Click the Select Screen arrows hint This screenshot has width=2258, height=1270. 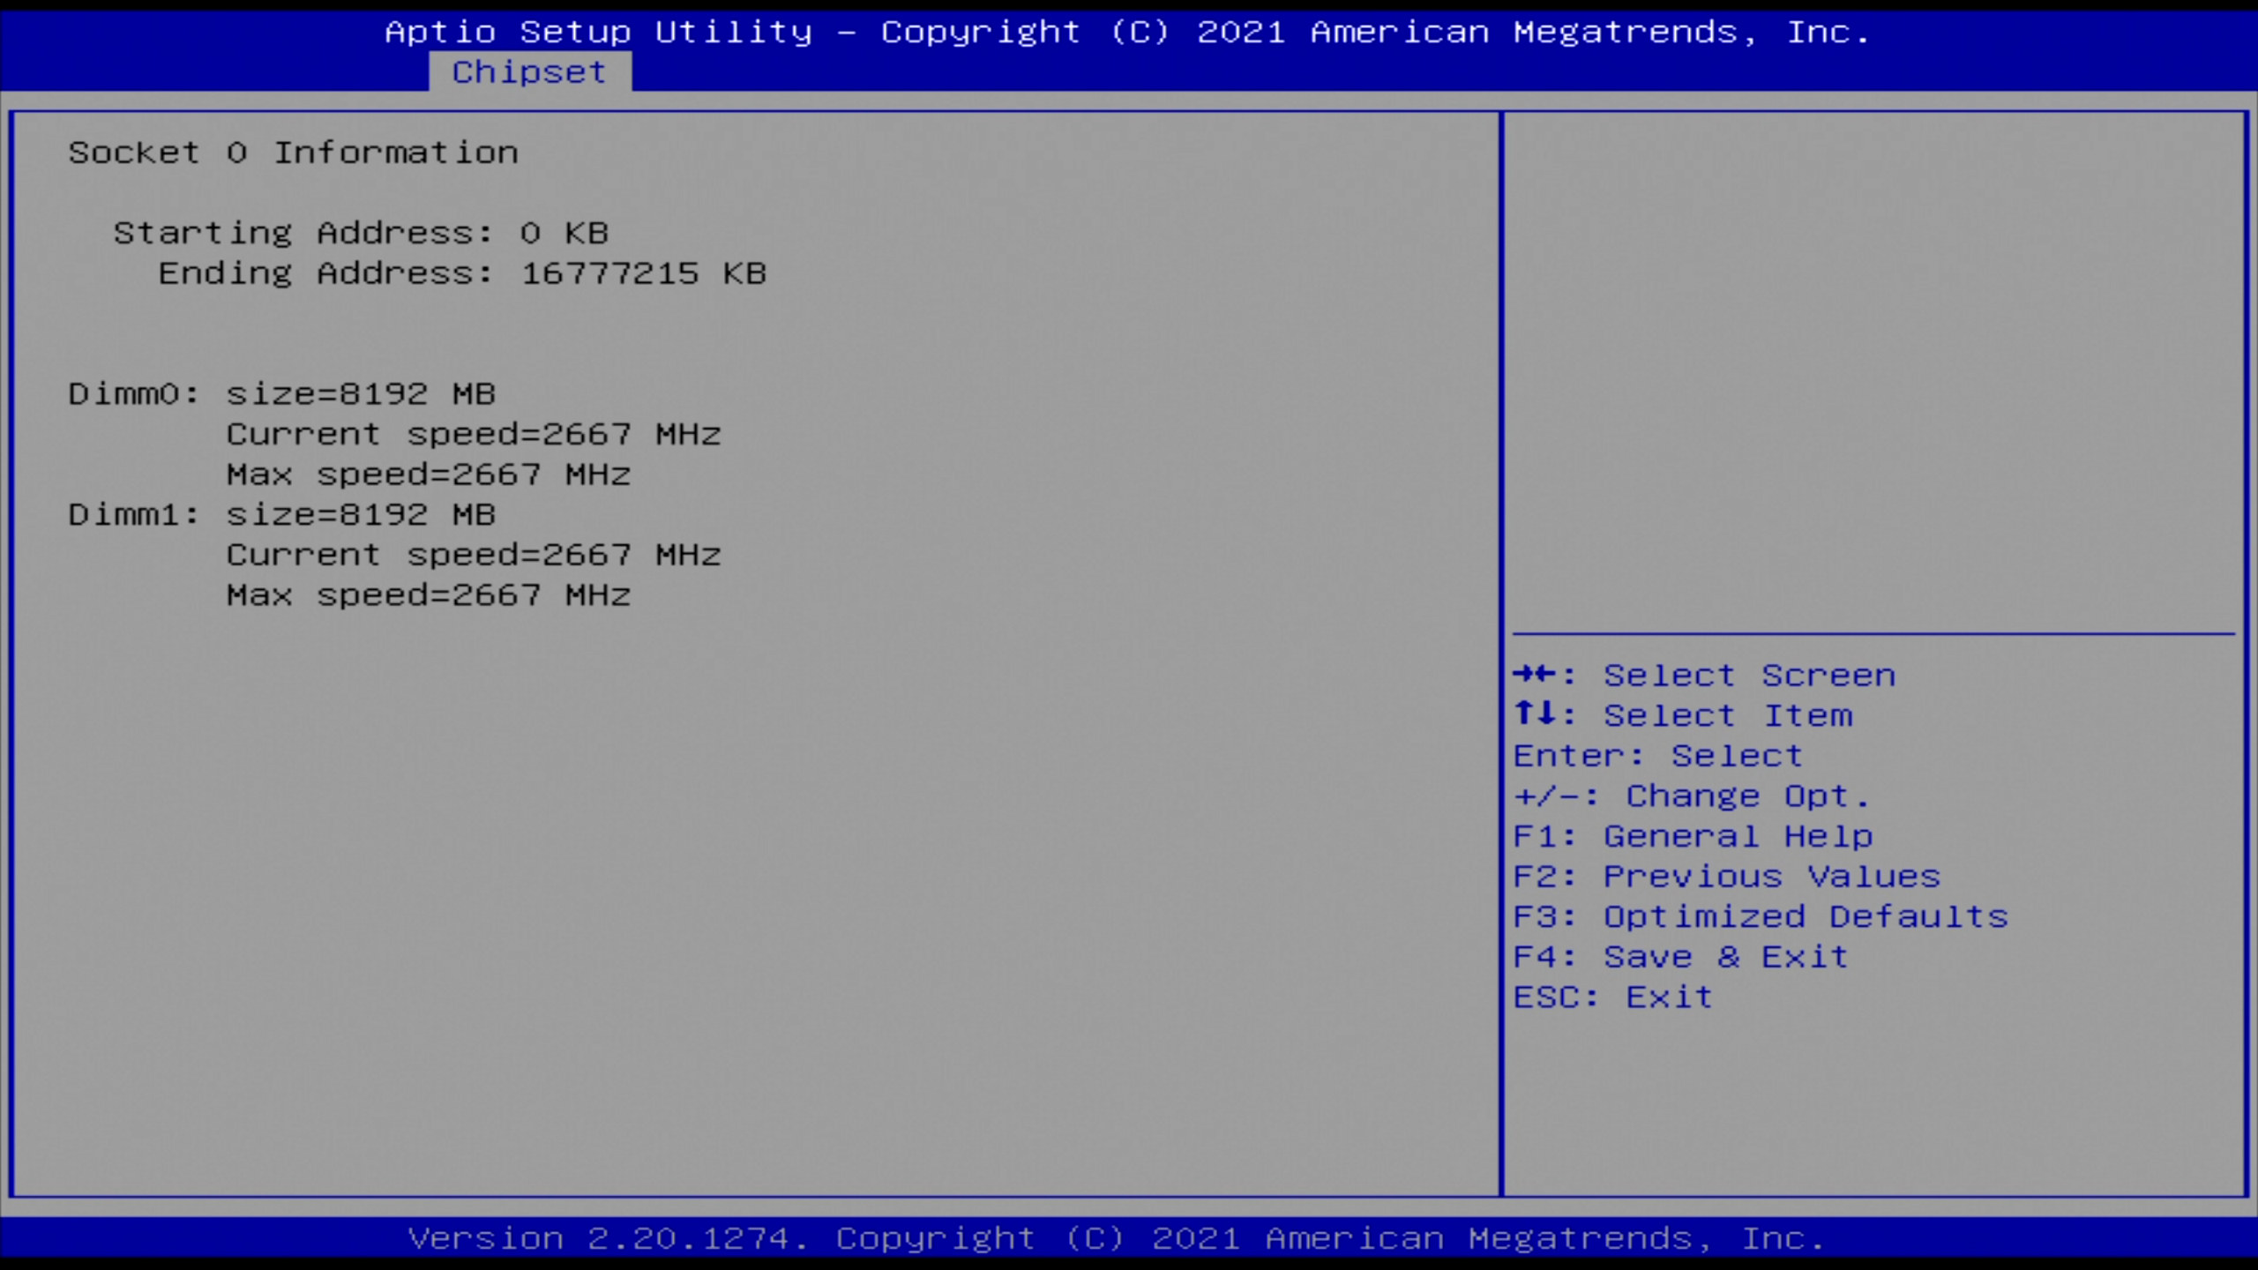[x=1704, y=676]
